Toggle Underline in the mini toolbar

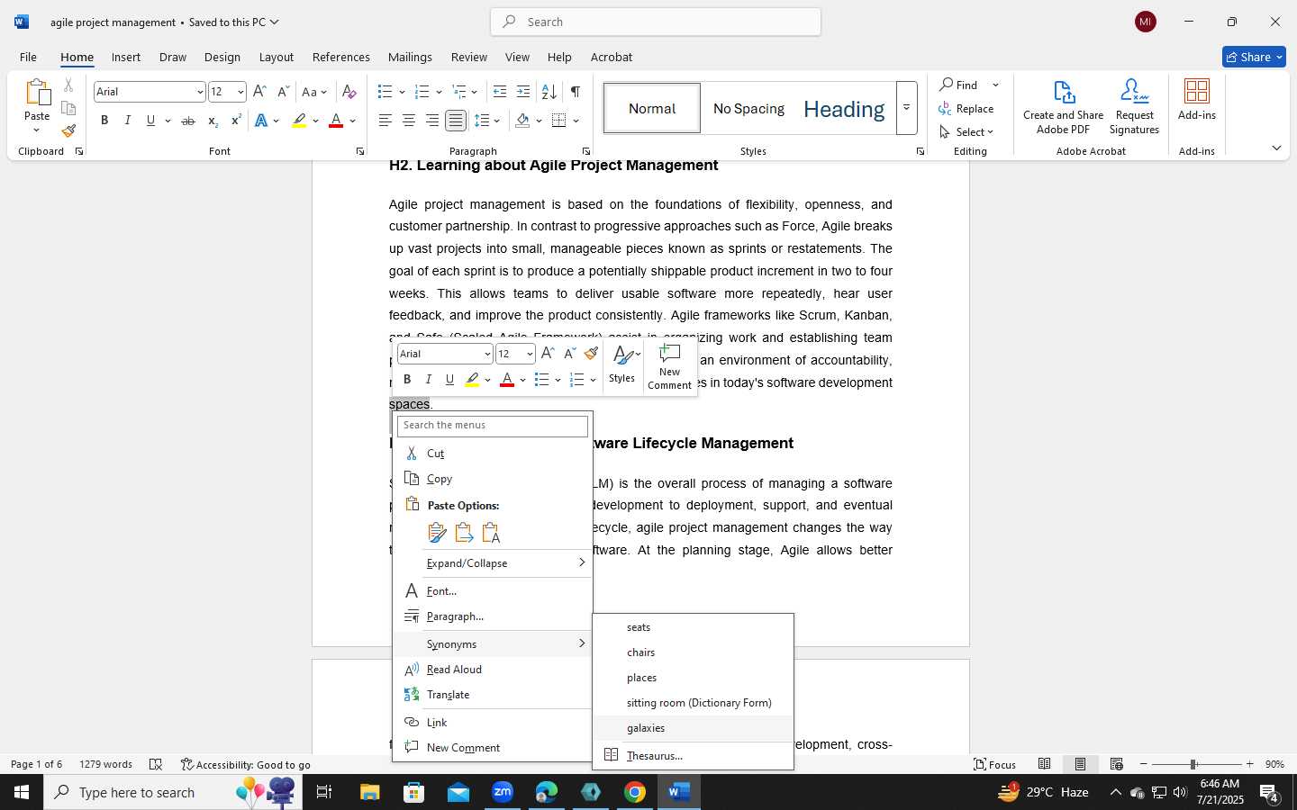(x=450, y=380)
